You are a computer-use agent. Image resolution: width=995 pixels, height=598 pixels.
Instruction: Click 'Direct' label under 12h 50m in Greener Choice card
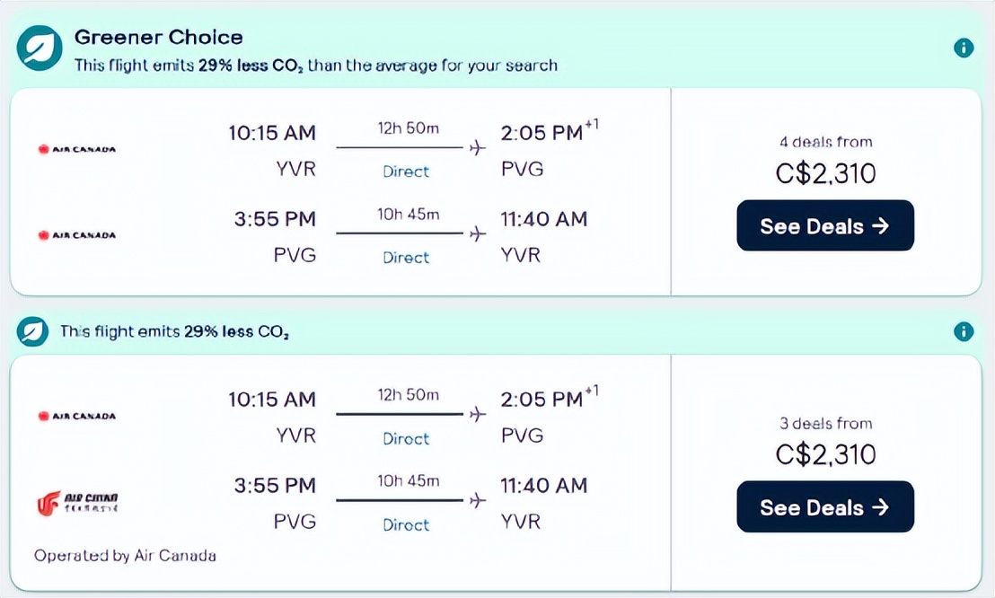click(x=406, y=171)
